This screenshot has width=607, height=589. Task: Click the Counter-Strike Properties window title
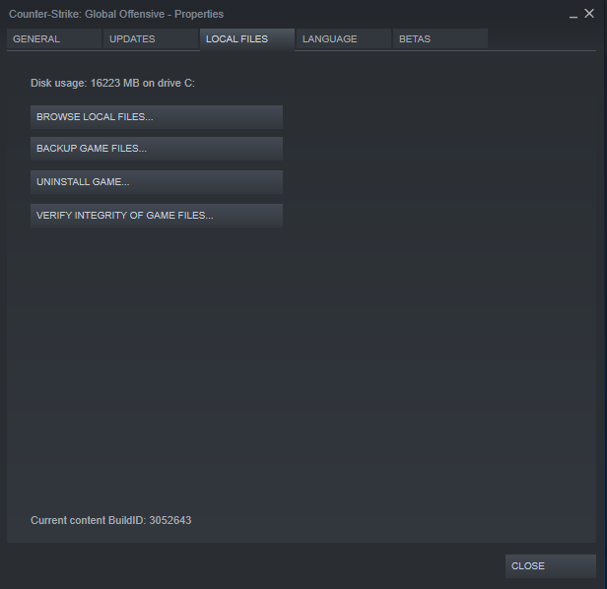point(116,14)
